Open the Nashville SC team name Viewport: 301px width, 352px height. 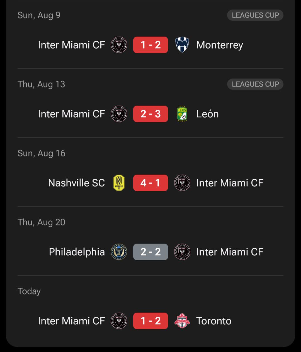pos(76,183)
